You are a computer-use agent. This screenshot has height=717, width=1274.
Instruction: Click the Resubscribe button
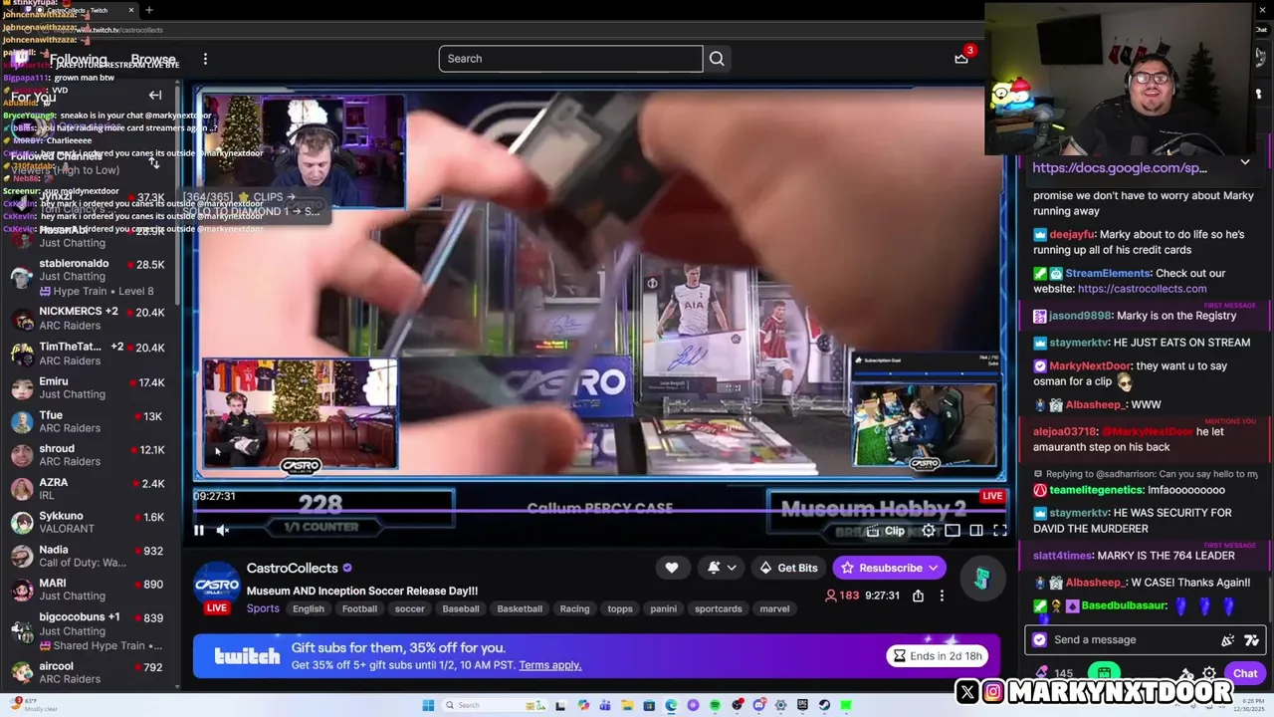click(x=890, y=568)
